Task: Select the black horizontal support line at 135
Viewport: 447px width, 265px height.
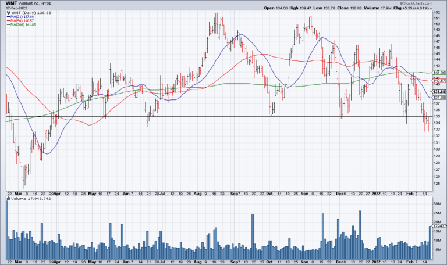Action: (219, 117)
